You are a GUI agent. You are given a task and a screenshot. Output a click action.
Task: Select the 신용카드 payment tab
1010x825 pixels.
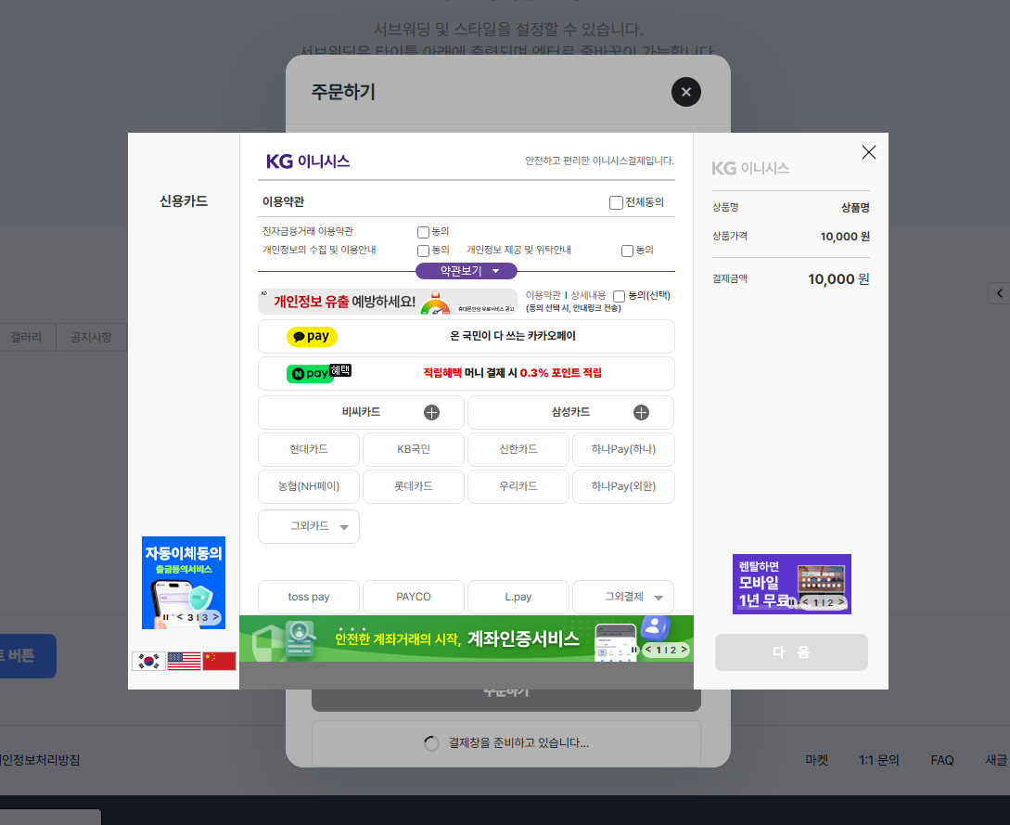[x=184, y=201]
